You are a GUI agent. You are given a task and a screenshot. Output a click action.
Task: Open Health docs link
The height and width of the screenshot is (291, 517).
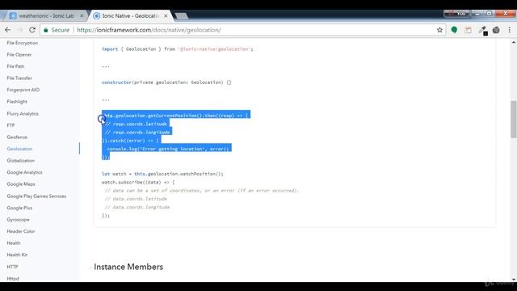coord(14,243)
